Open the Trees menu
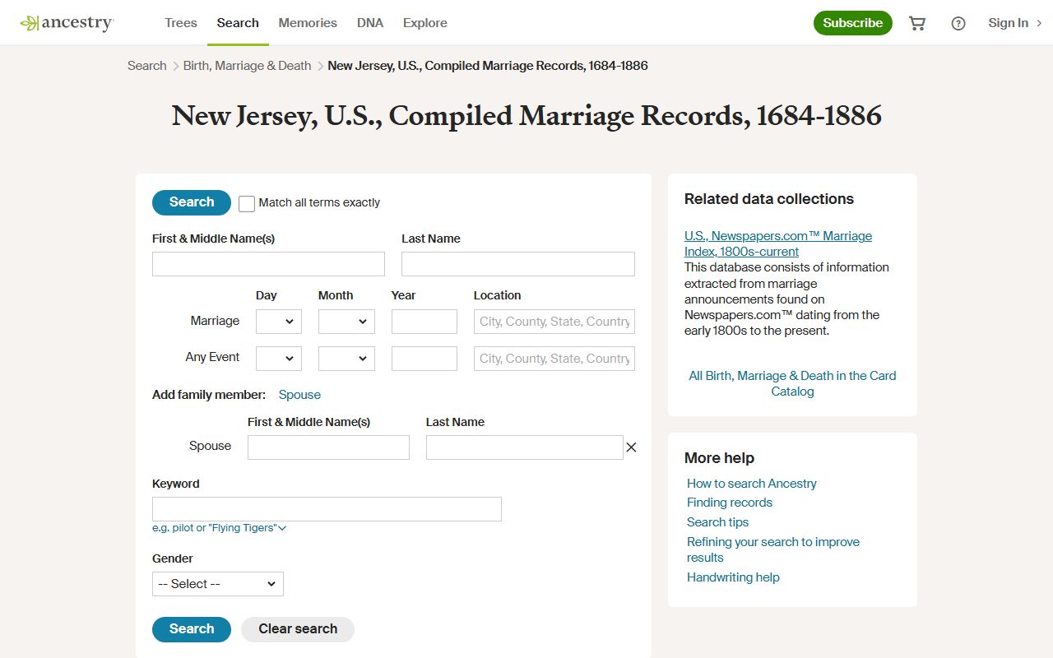1053x658 pixels. (181, 23)
